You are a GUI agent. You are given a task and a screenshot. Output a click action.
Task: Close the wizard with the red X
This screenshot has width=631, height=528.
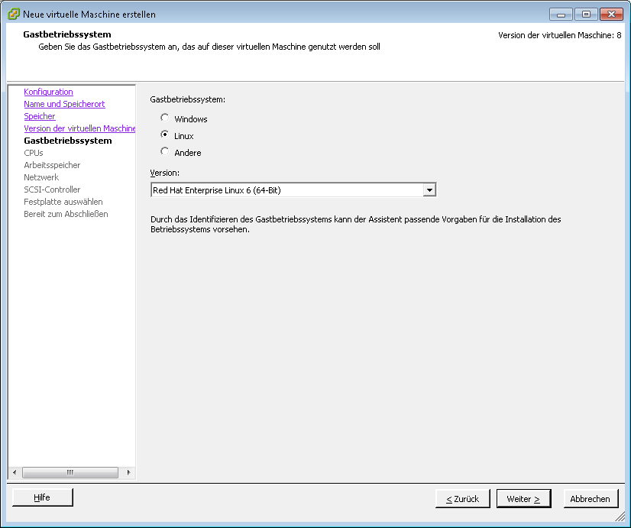click(611, 14)
